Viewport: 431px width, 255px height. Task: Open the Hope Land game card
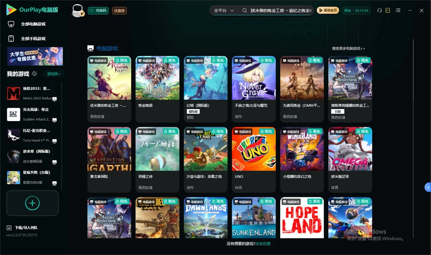302,218
